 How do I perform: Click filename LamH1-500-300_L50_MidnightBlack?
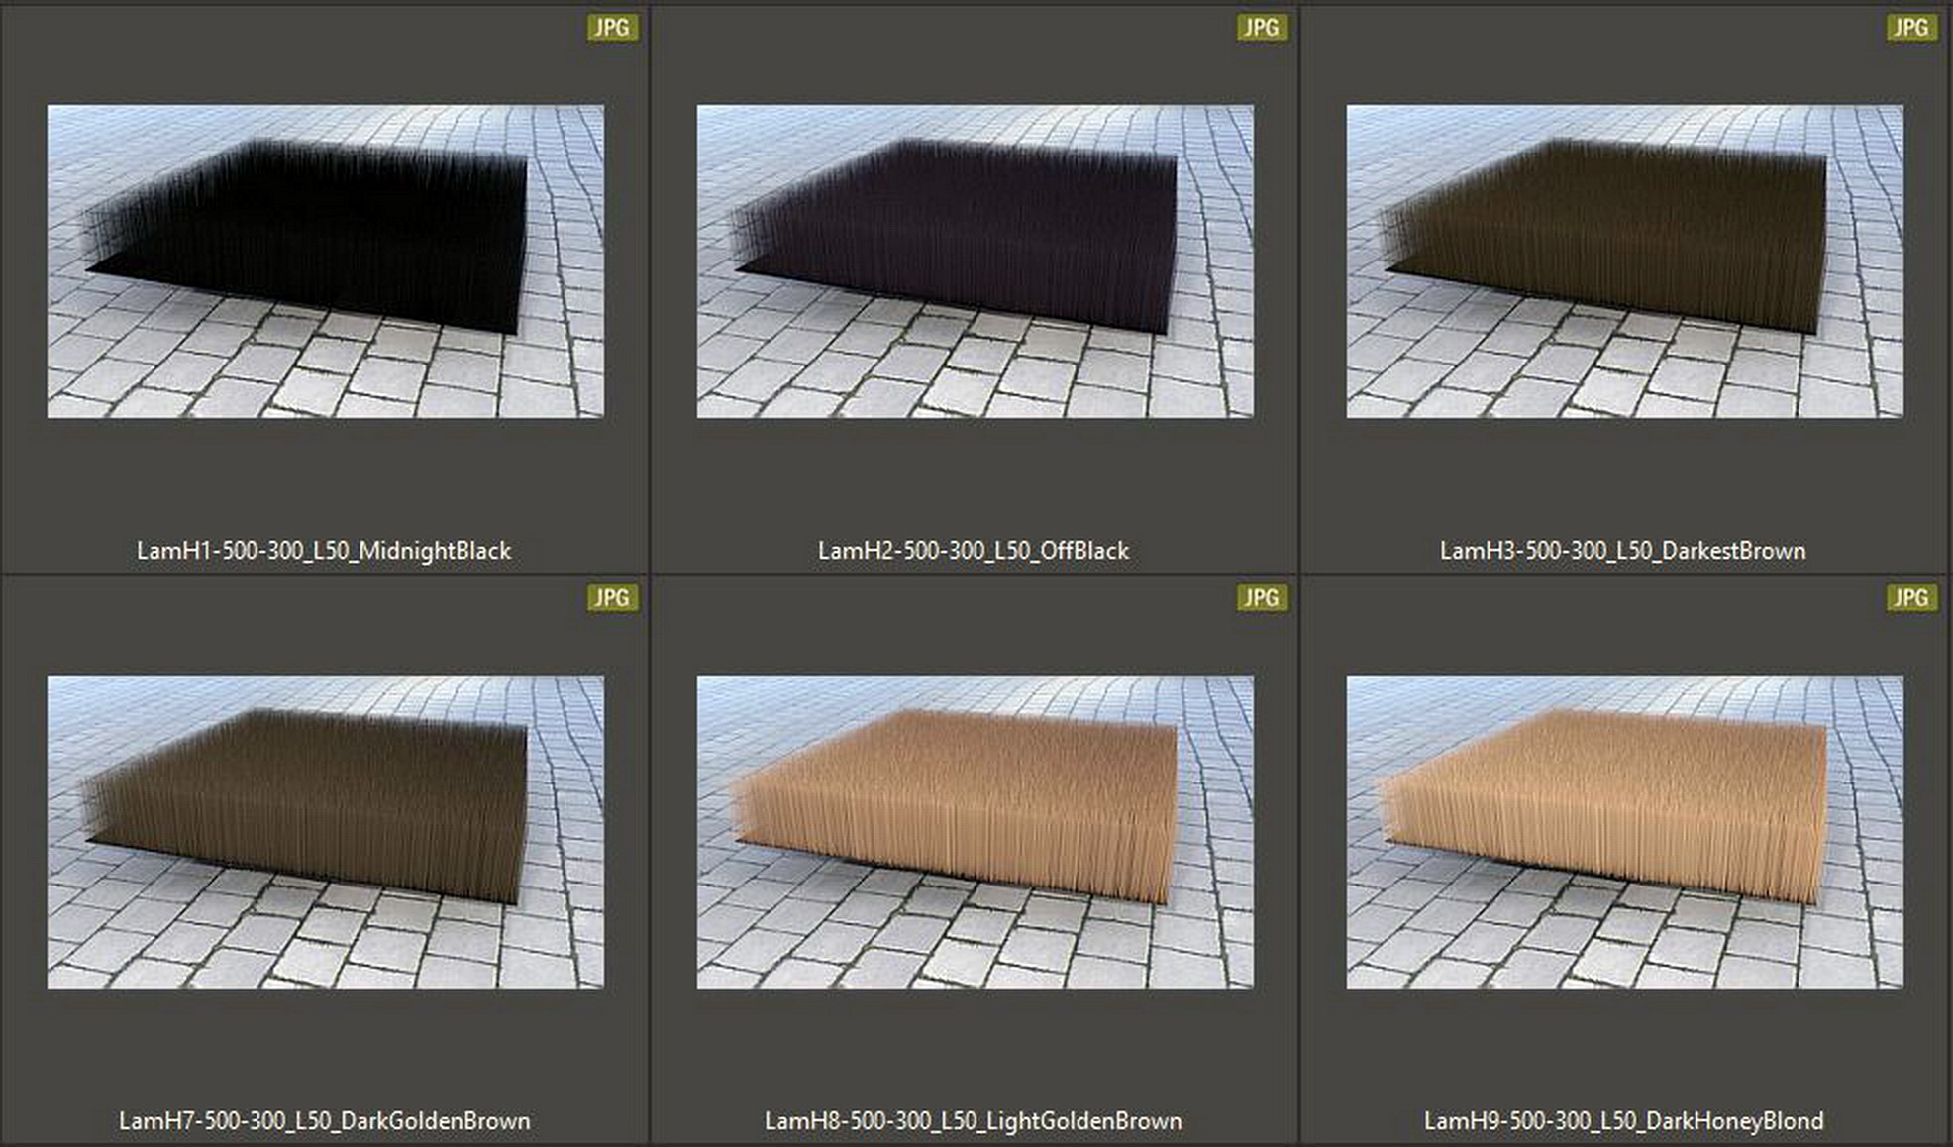coord(324,551)
